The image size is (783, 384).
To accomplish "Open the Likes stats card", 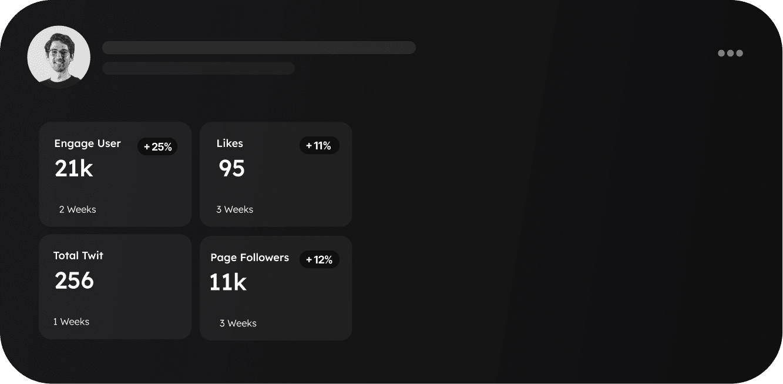I will (x=276, y=175).
